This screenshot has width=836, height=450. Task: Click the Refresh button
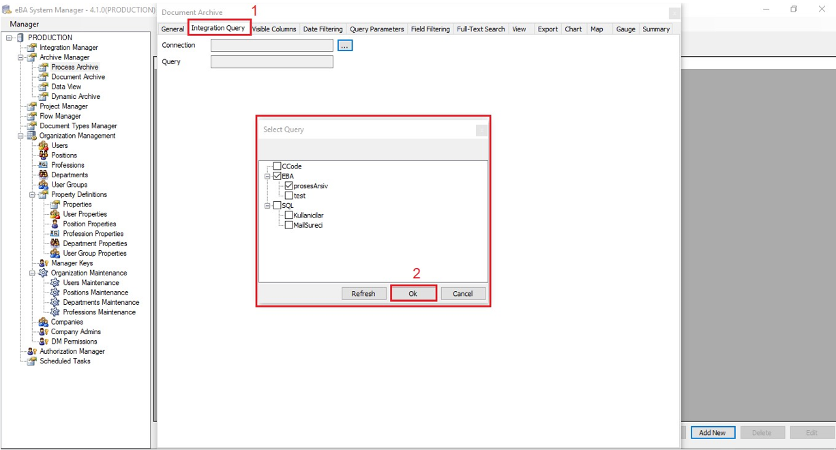click(x=363, y=294)
